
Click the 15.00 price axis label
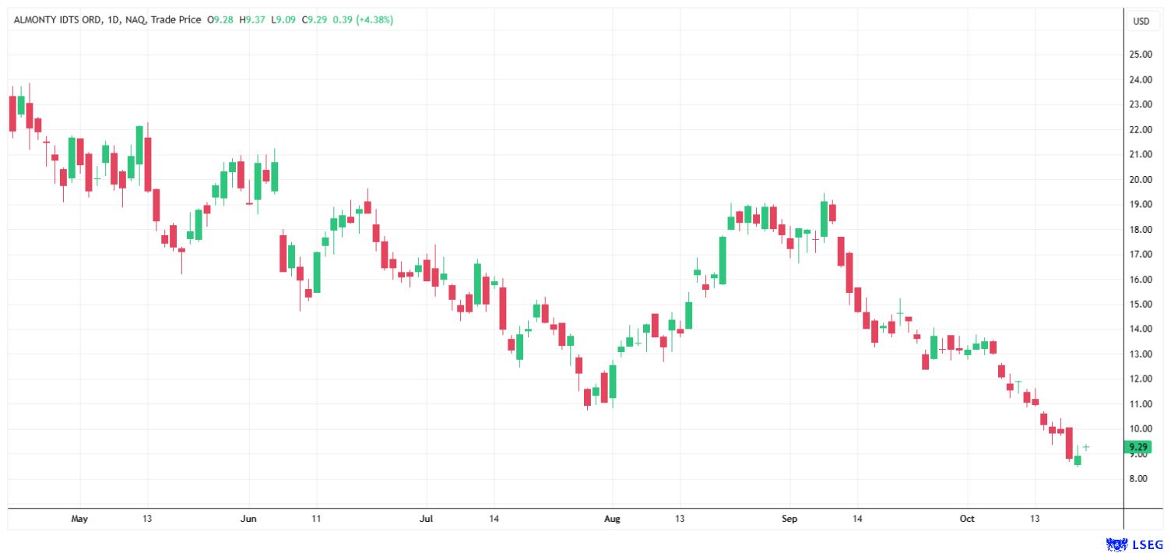[x=1141, y=304]
